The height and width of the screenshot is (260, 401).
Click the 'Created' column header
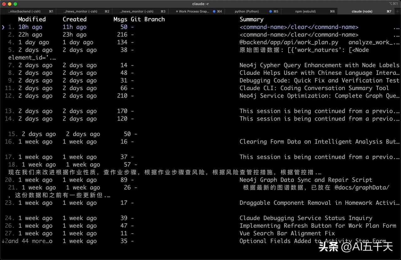75,19
